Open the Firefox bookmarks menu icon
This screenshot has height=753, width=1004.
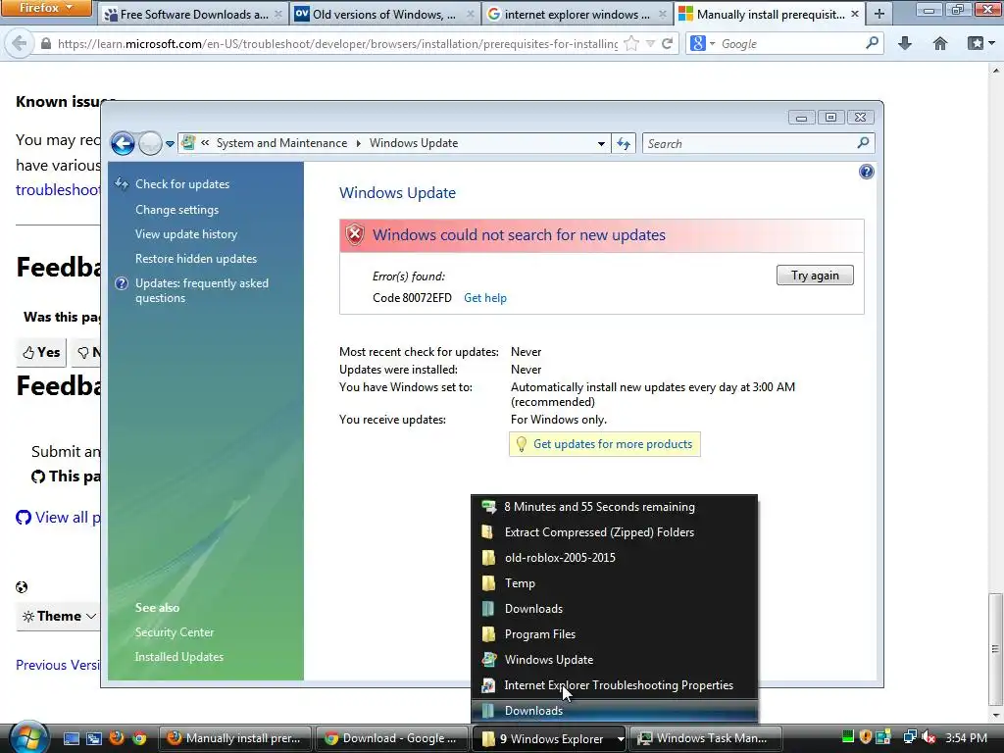980,43
